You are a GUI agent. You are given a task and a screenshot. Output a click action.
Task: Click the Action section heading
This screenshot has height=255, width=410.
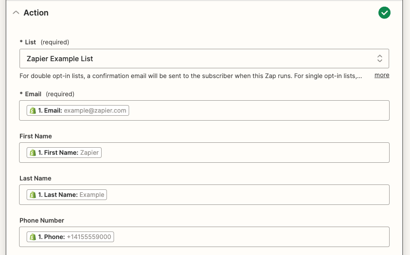(36, 13)
